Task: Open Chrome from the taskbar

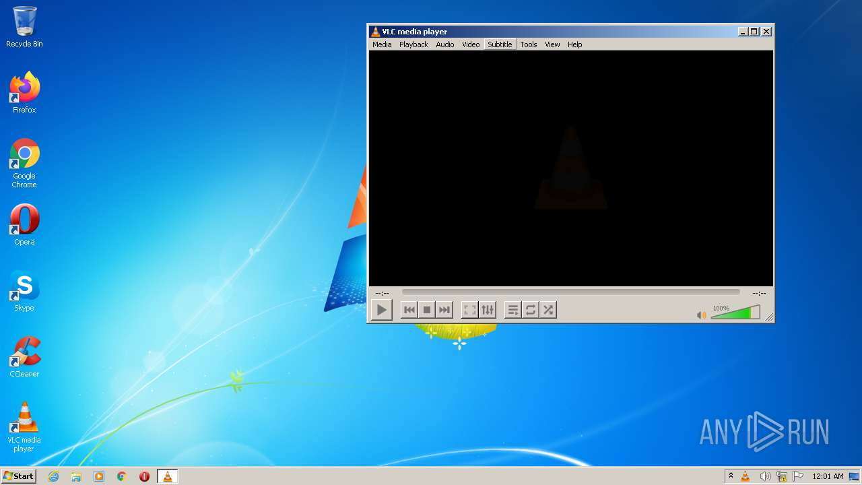Action: pos(122,476)
